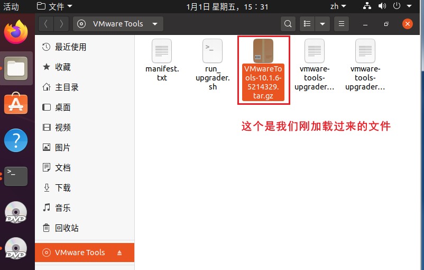Open the hamburger menu in Files

click(x=342, y=24)
